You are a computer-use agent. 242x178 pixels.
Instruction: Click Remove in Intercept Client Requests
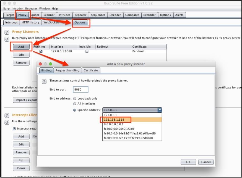tap(21, 152)
